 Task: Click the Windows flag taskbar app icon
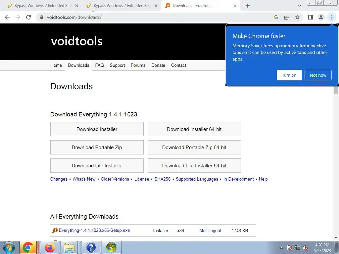[111, 247]
